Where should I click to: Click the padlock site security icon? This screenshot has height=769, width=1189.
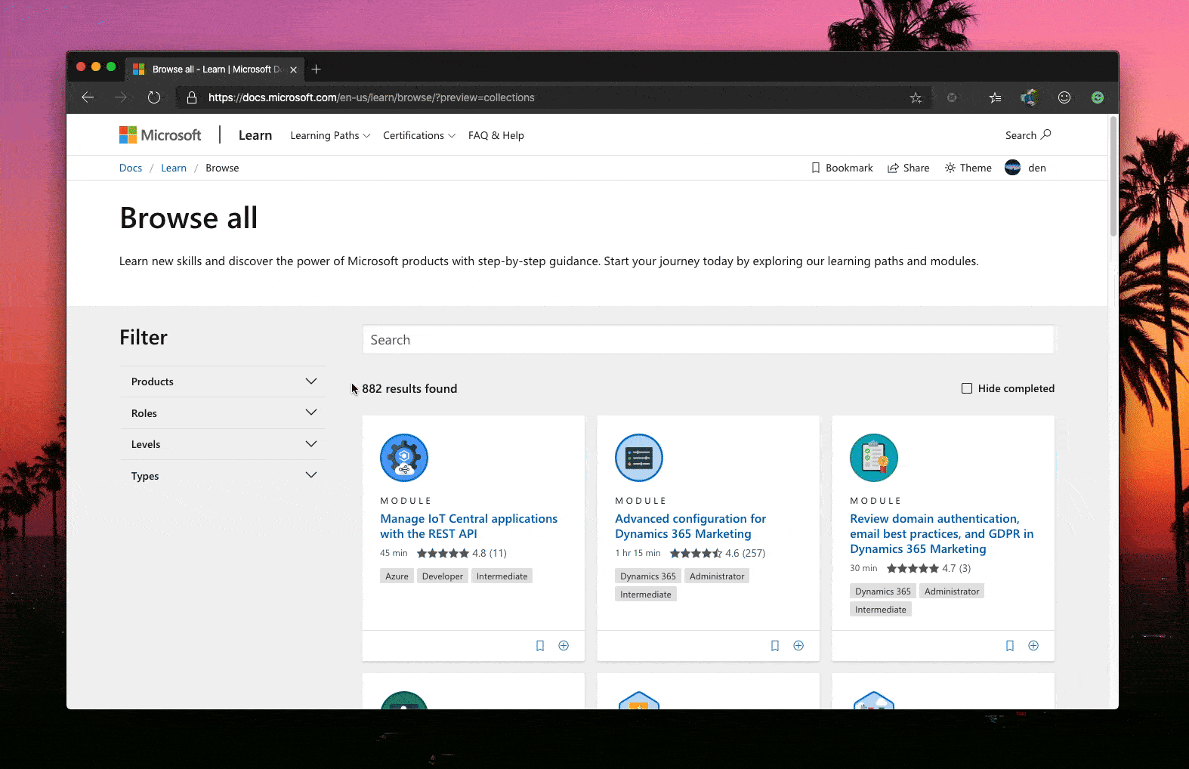tap(192, 97)
